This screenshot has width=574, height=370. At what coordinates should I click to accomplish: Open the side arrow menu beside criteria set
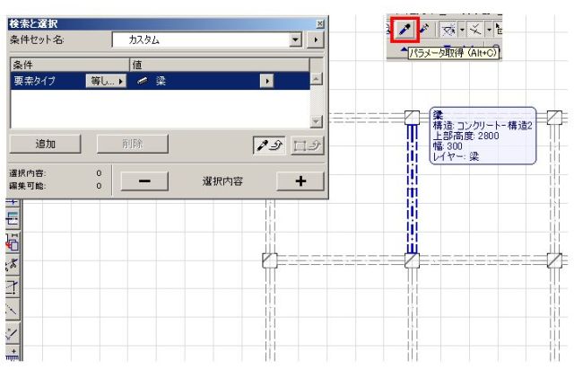(315, 40)
